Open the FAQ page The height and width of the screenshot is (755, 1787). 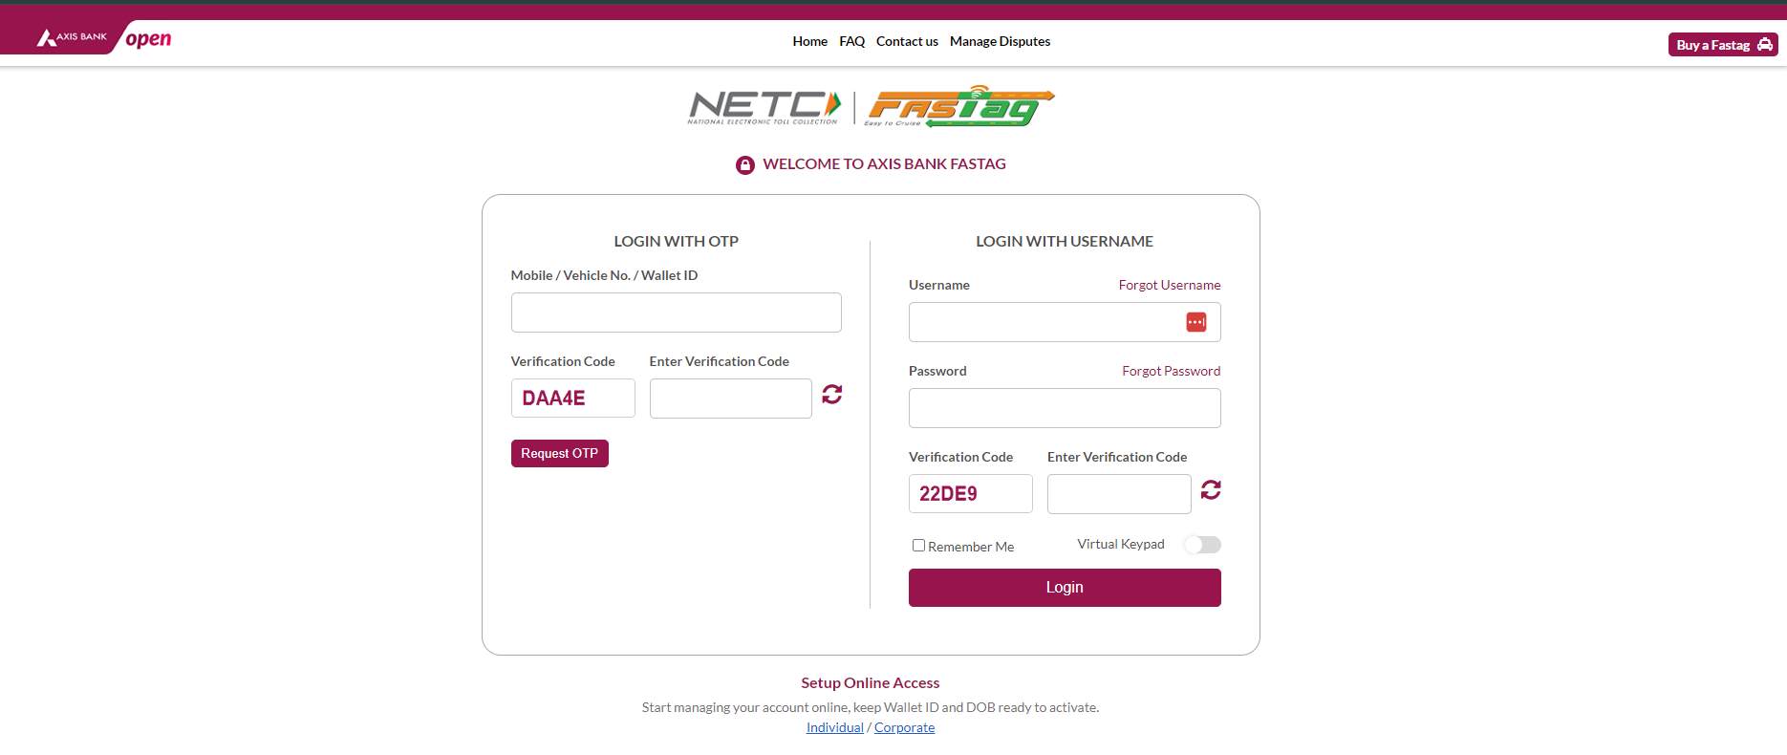(850, 41)
